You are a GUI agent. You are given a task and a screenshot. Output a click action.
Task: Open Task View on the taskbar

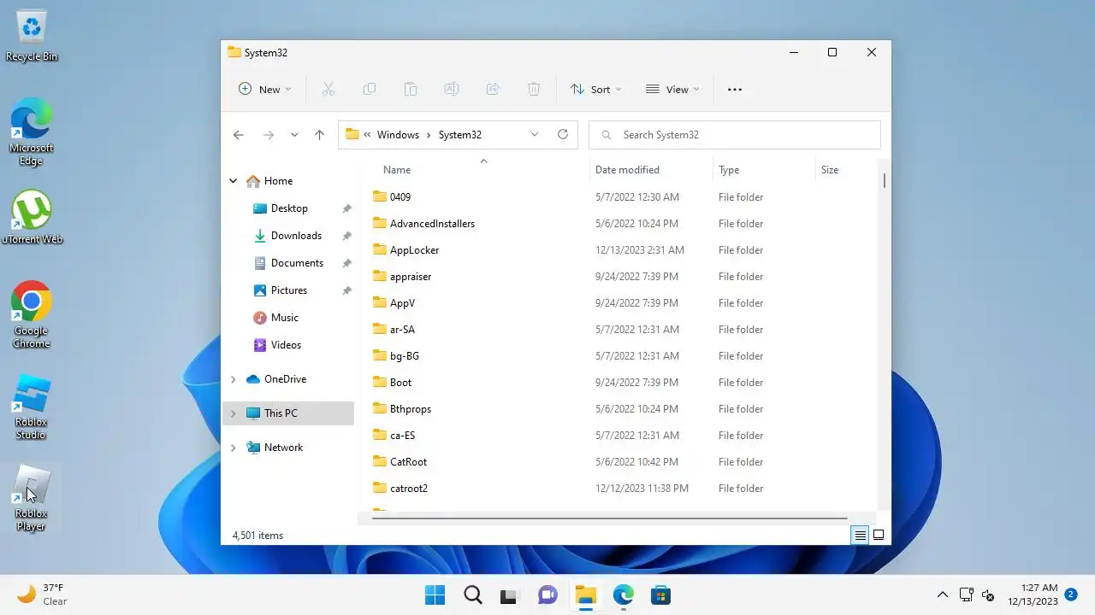point(510,594)
